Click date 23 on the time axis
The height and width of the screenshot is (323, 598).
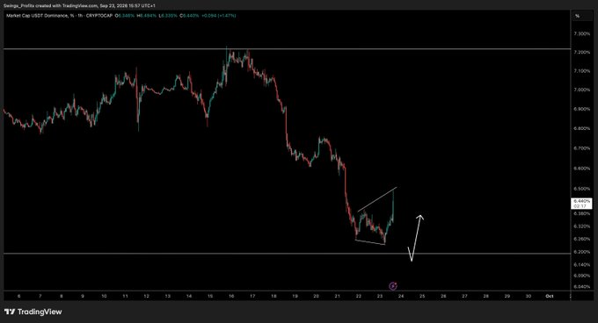pos(380,296)
